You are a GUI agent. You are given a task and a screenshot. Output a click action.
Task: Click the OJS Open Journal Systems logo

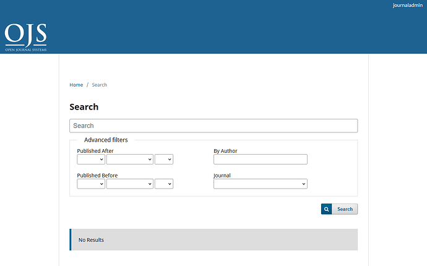click(25, 36)
